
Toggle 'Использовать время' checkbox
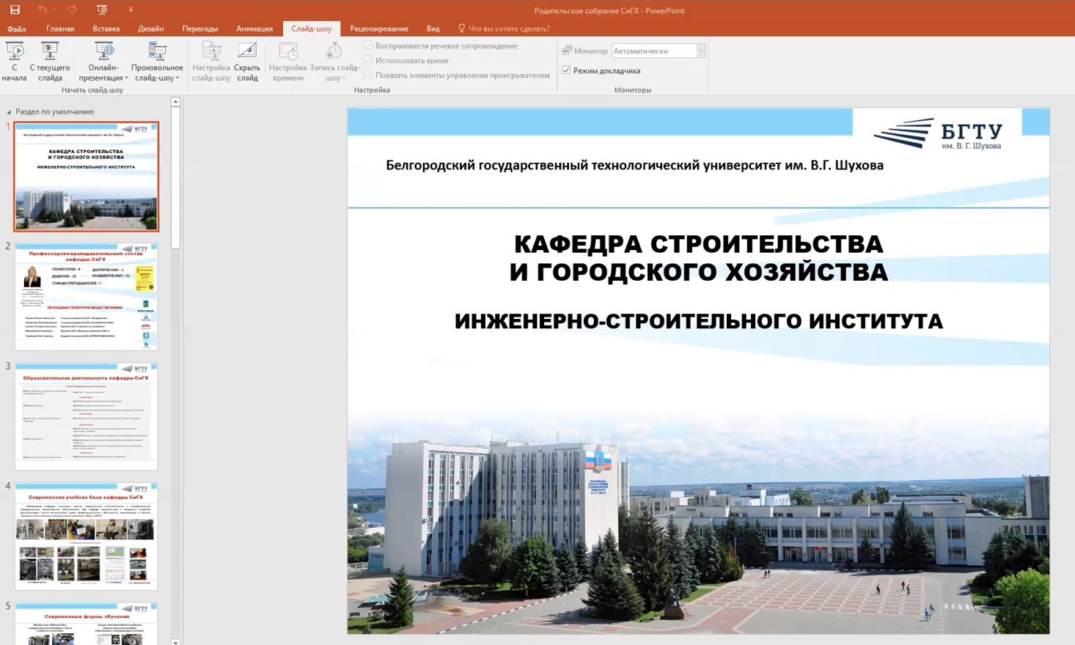(x=369, y=60)
